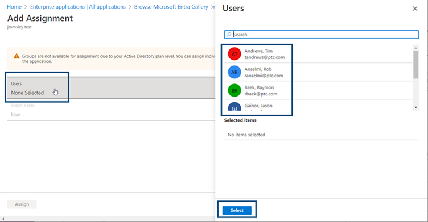The width and height of the screenshot is (428, 222).
Task: Click the disabled Assign button
Action: click(22, 204)
